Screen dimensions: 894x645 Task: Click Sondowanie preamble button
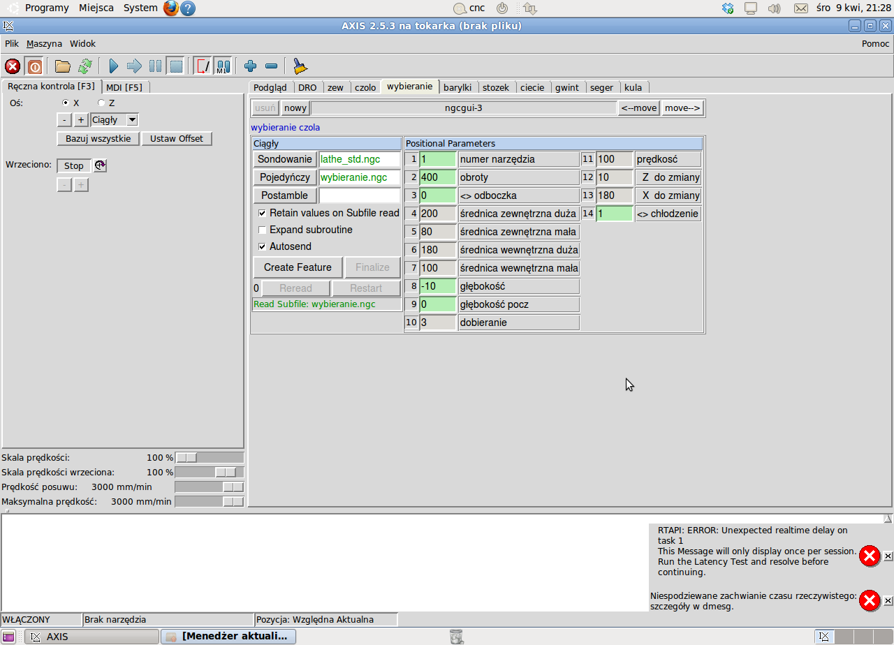point(285,159)
